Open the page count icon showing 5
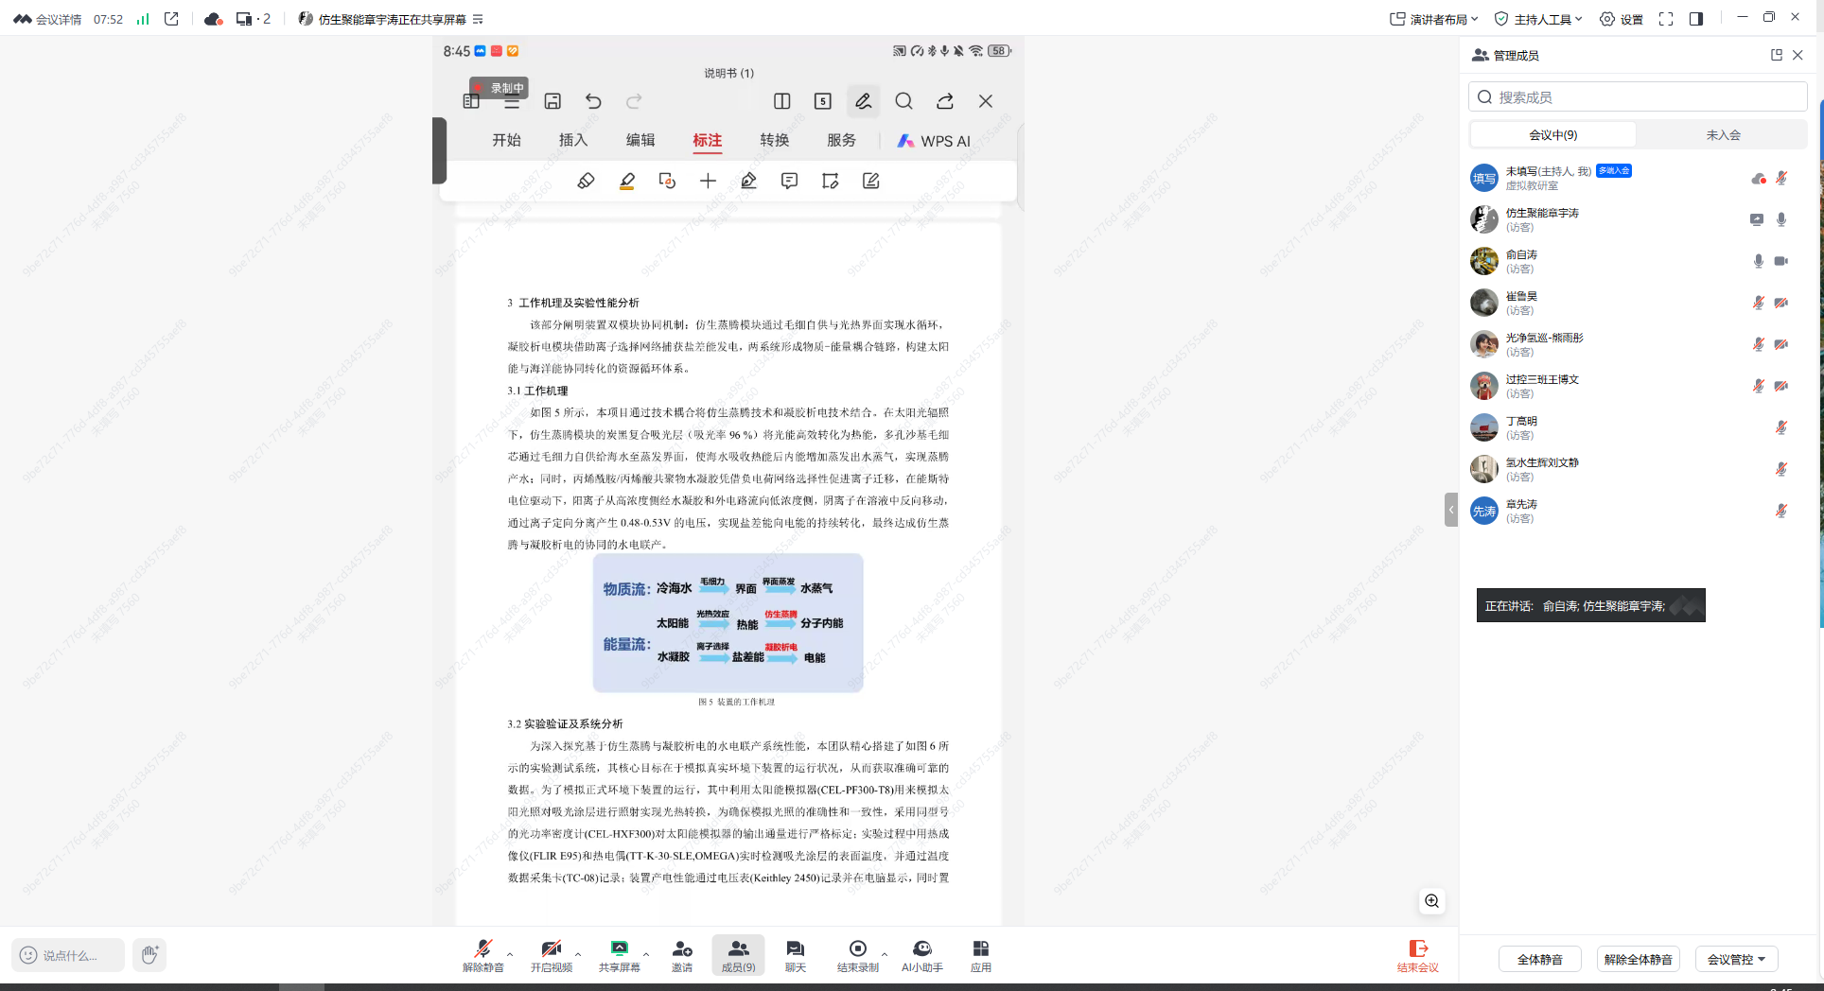 tap(823, 101)
